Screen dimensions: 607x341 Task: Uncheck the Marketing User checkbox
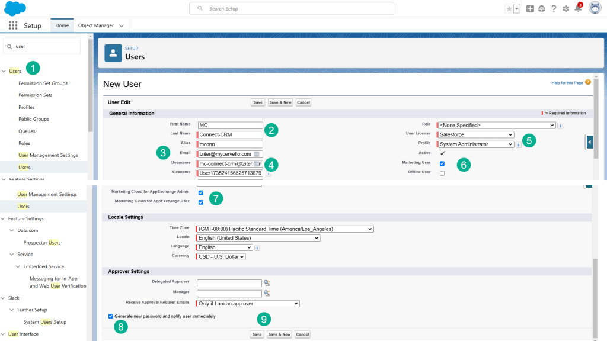click(x=442, y=163)
